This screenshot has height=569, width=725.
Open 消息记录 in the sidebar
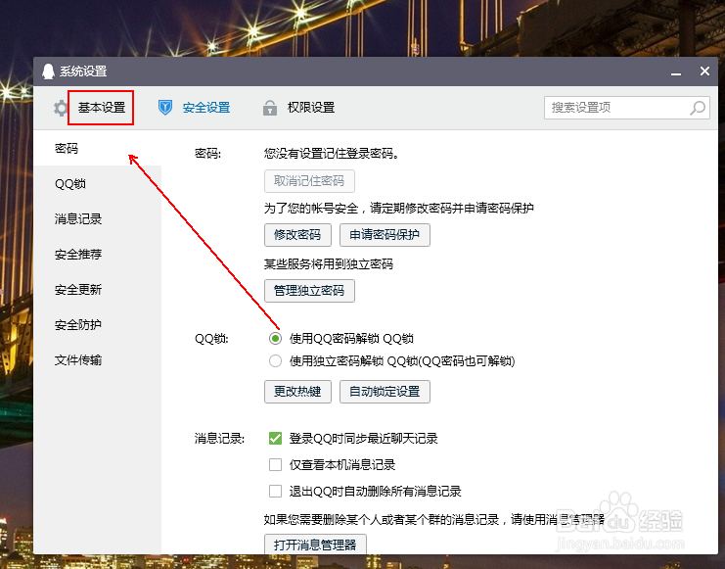98,219
